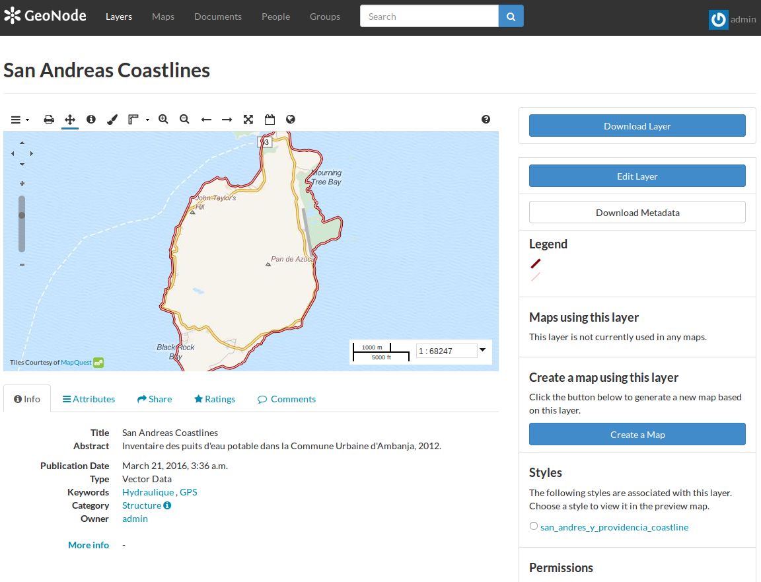Click the zoom out magnifier icon
761x582 pixels.
[184, 120]
